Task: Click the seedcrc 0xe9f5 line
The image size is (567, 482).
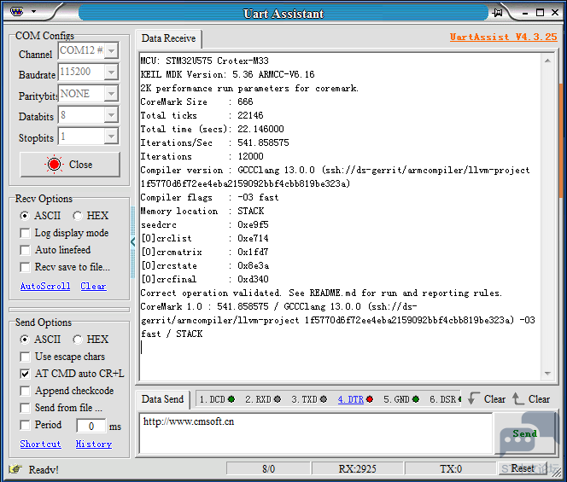Action: tap(204, 224)
